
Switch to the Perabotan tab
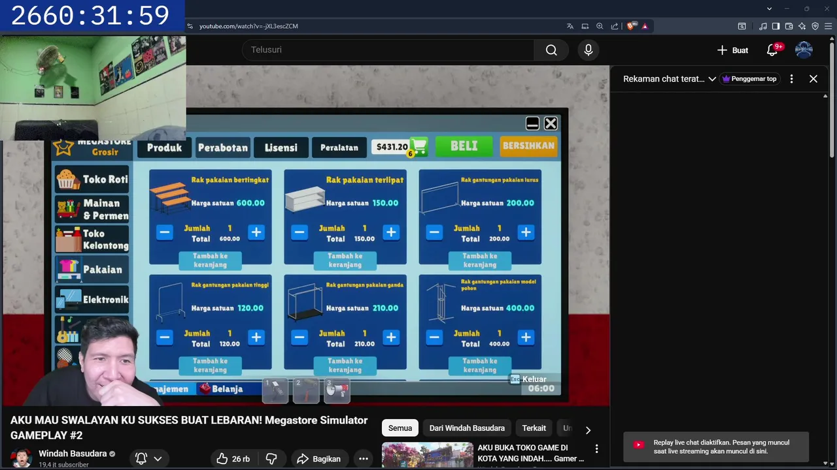pyautogui.click(x=223, y=148)
